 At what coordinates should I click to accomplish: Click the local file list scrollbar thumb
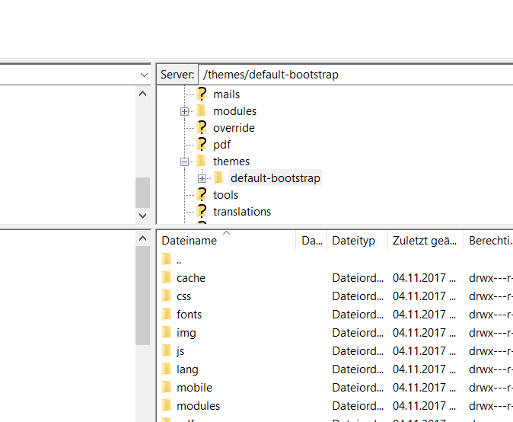(142, 296)
